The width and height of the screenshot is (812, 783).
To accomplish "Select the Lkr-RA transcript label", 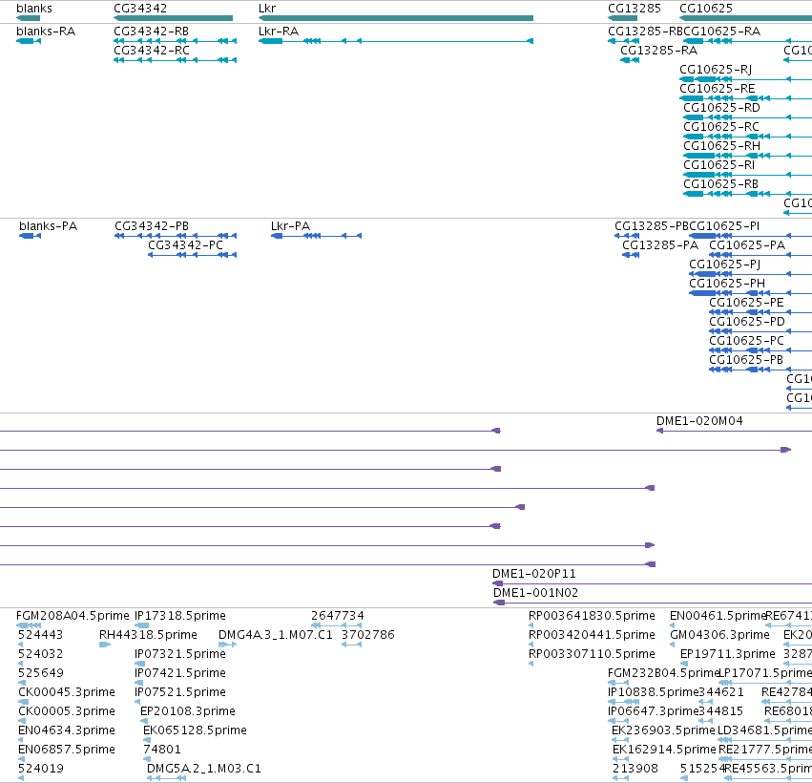I will tap(279, 32).
